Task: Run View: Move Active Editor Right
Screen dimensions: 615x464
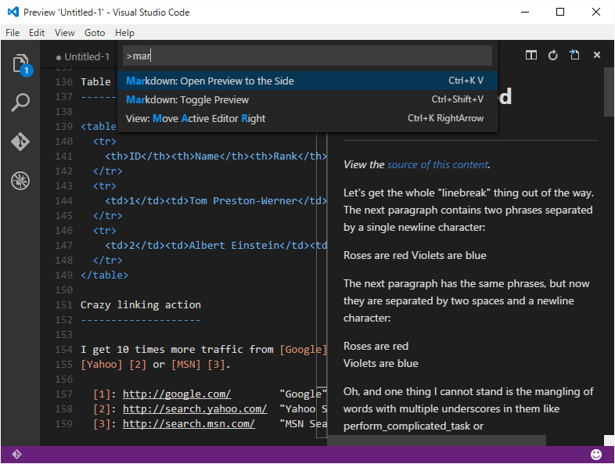Action: (x=307, y=118)
